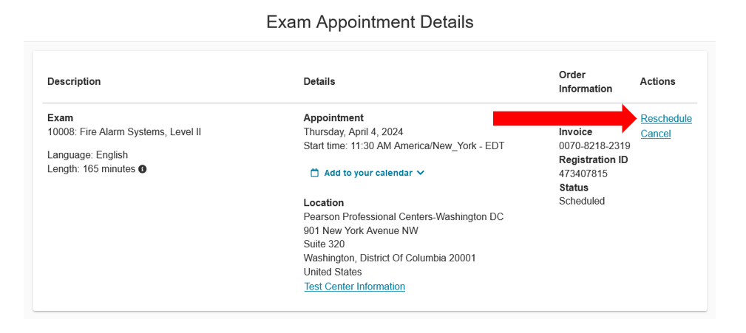Click the Pearson Professional Centers-Washington DC location name
Viewport: 746px width, 333px height.
pos(404,216)
